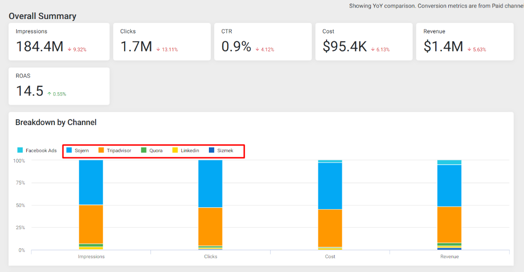Image resolution: width=524 pixels, height=272 pixels.
Task: Click the Cost card title
Action: point(328,31)
